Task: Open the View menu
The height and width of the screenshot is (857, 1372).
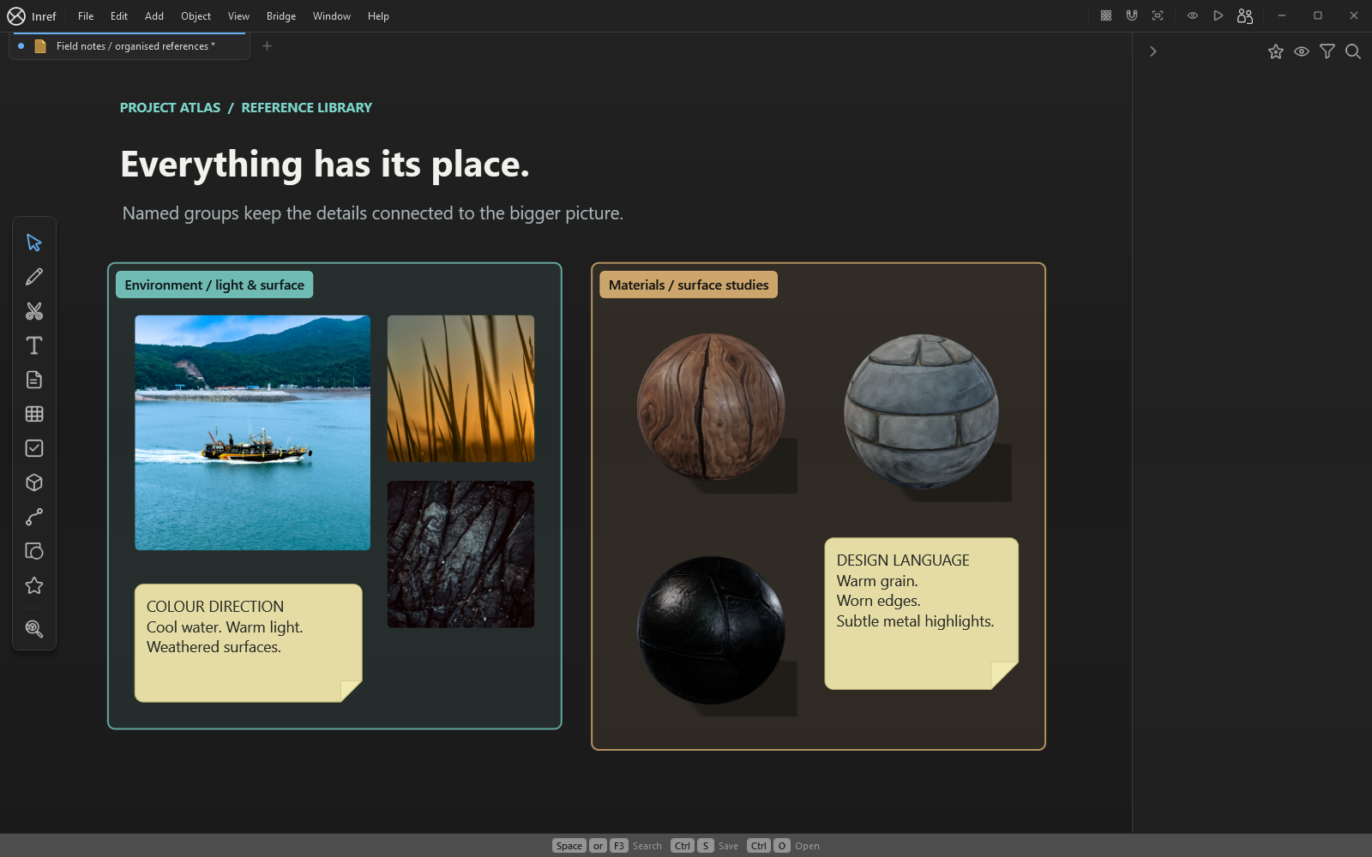Action: (238, 16)
